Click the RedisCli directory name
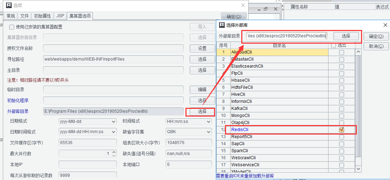 [240, 129]
